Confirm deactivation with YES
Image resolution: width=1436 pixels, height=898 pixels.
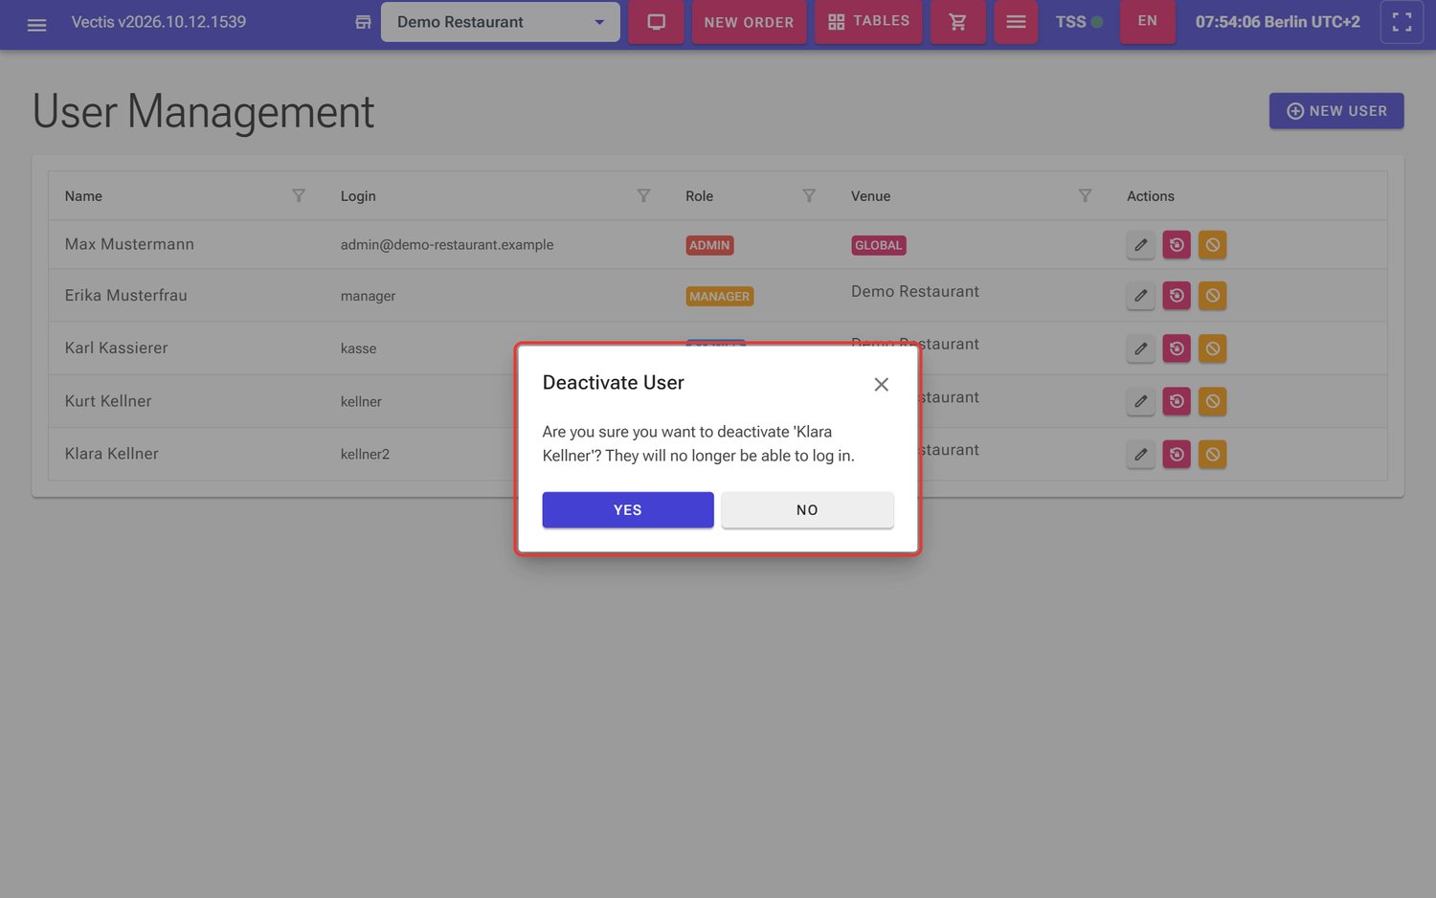(x=628, y=510)
